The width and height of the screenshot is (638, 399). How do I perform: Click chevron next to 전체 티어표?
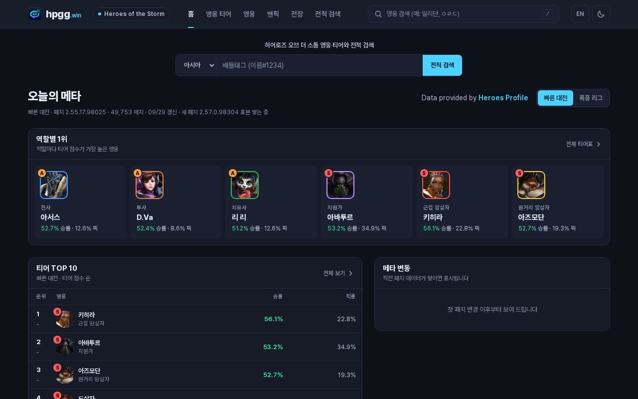coord(599,144)
